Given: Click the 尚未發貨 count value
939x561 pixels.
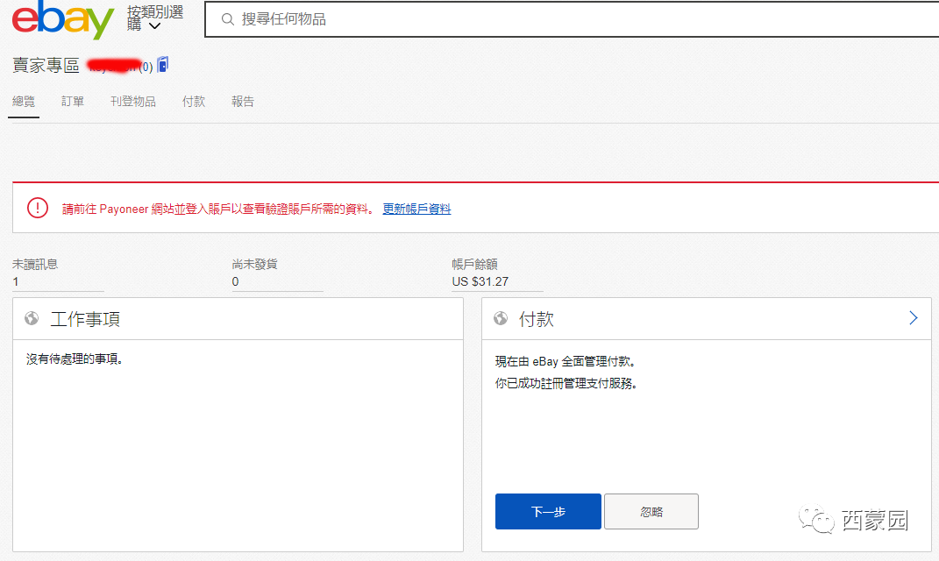Looking at the screenshot, I should click(x=235, y=281).
